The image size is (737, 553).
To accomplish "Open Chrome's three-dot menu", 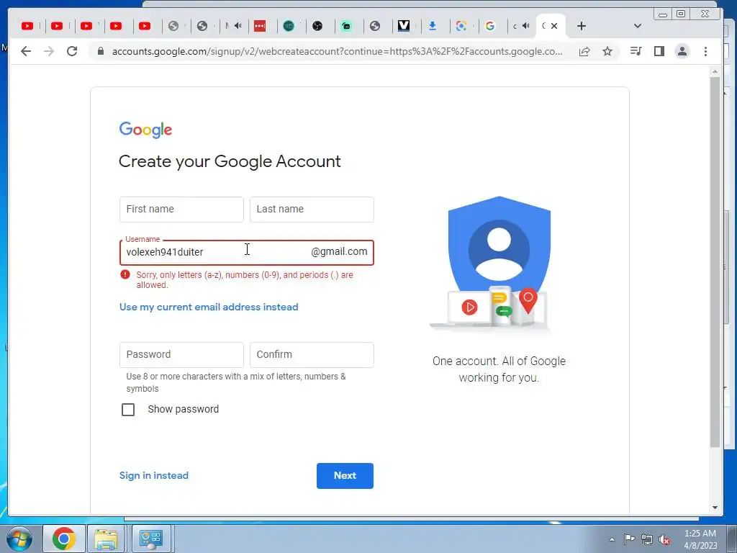I will click(x=705, y=51).
